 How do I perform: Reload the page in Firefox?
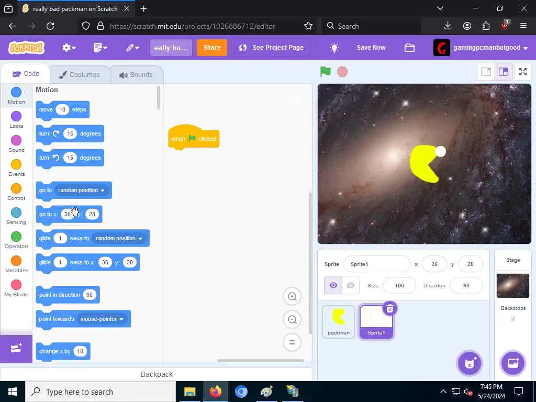point(50,26)
